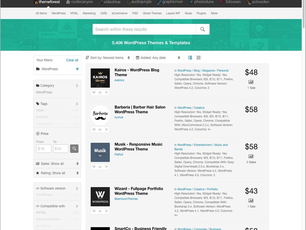Select Marketing in category nav
The image size is (306, 230).
click(89, 13)
